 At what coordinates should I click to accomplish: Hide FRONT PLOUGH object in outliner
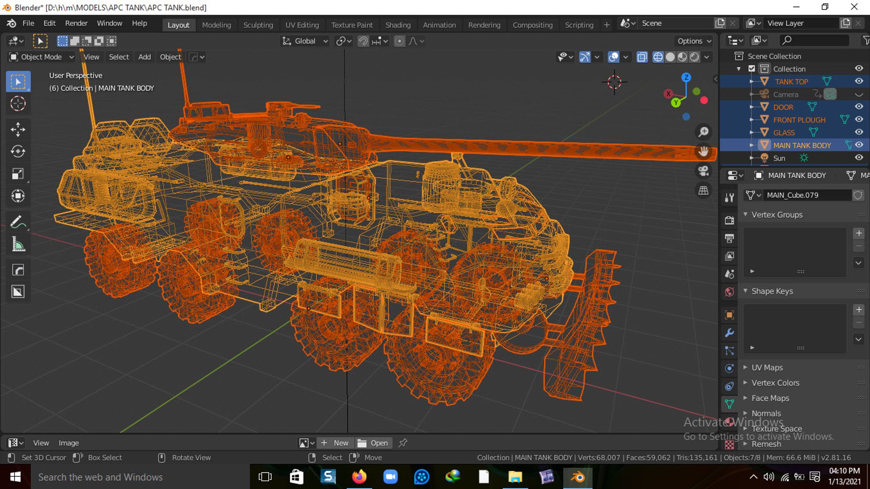click(859, 119)
